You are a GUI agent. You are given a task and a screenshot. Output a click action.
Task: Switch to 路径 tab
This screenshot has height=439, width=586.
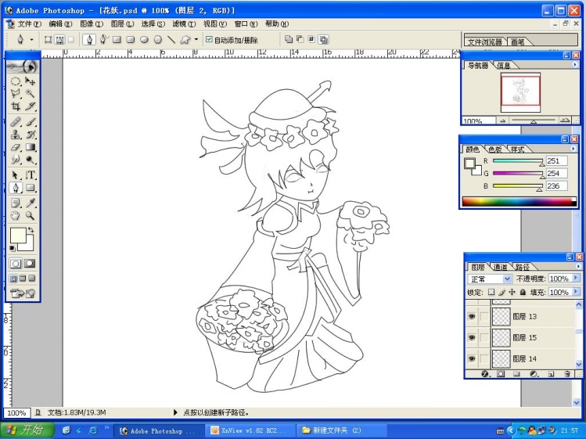523,267
